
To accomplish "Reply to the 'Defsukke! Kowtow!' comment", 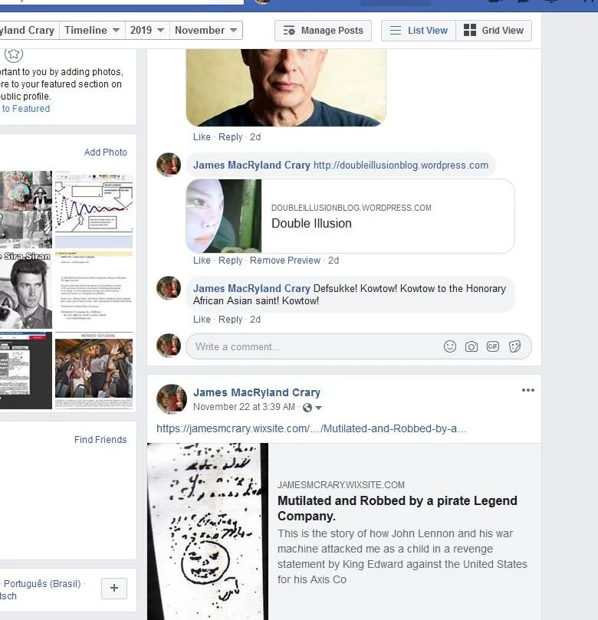I will [230, 320].
